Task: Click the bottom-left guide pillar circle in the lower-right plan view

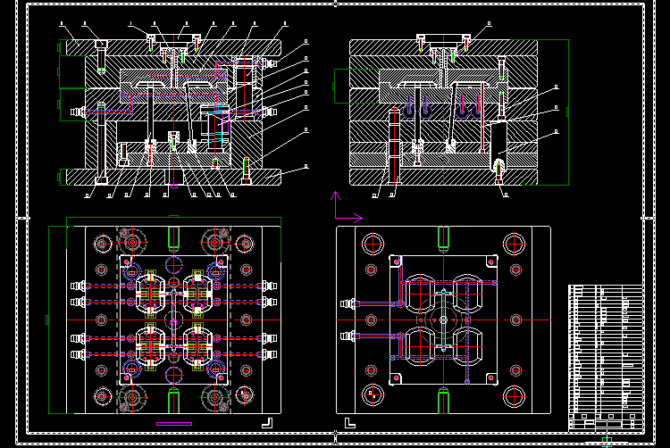Action: tap(373, 395)
